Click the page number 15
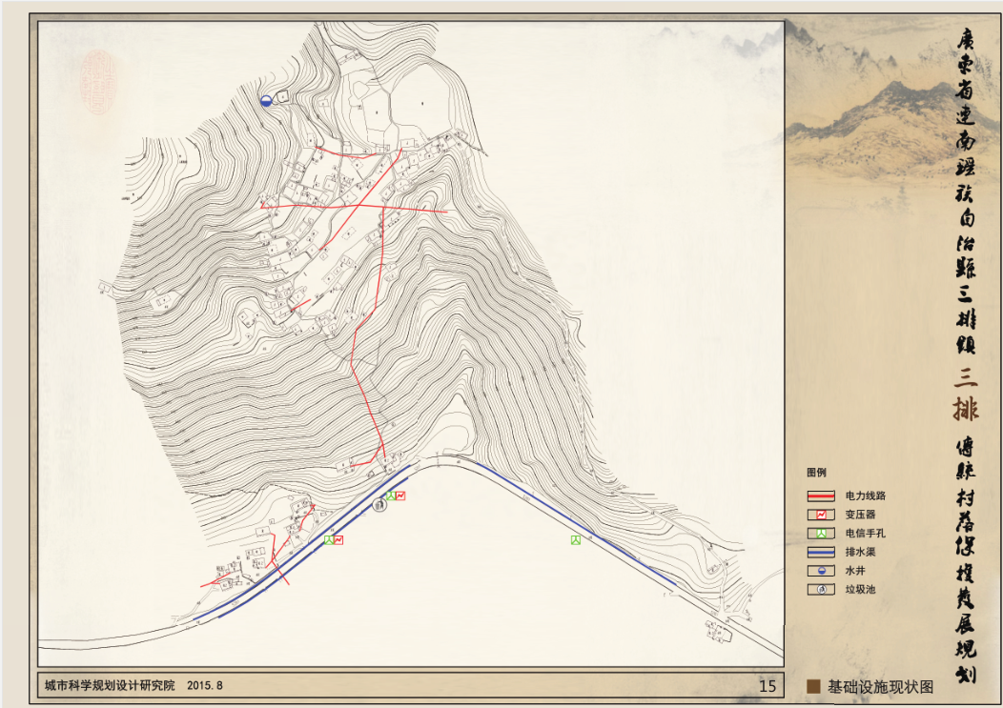 pyautogui.click(x=767, y=685)
